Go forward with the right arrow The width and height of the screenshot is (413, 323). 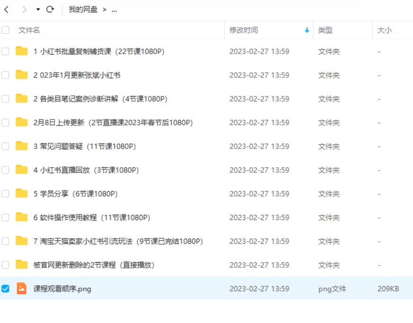24,10
